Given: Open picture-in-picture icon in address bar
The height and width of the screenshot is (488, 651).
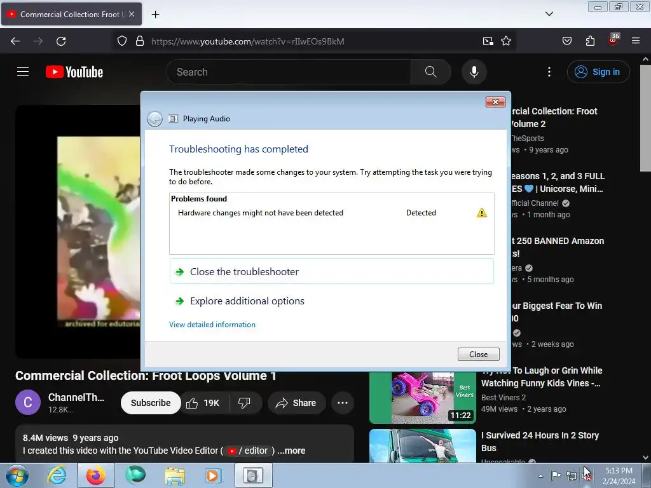Looking at the screenshot, I should (488, 41).
